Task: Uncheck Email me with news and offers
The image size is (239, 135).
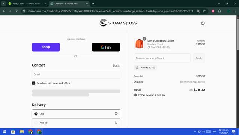Action: tap(34, 83)
